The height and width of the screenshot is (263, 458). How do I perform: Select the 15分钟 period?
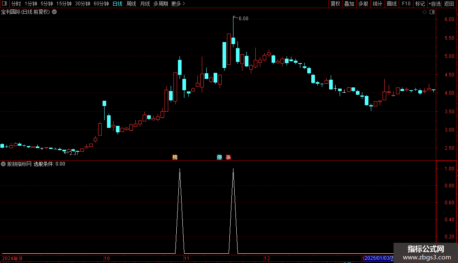click(64, 4)
